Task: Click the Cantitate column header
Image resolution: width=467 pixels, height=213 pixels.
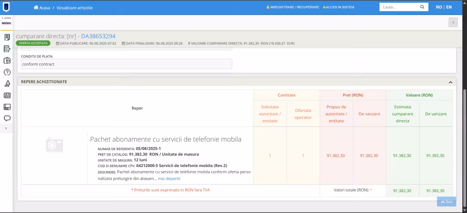Action: coord(286,95)
